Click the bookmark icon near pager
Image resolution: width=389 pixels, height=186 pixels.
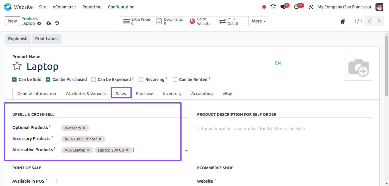point(343,21)
